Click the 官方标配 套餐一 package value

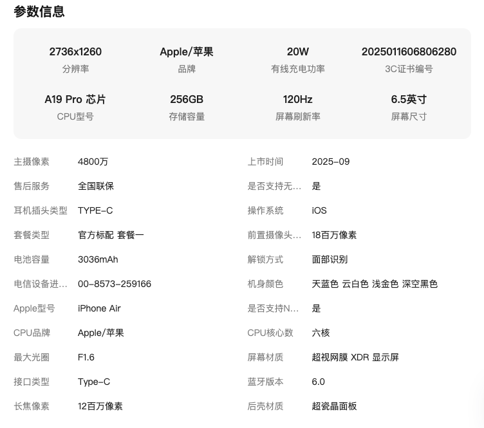tap(111, 235)
